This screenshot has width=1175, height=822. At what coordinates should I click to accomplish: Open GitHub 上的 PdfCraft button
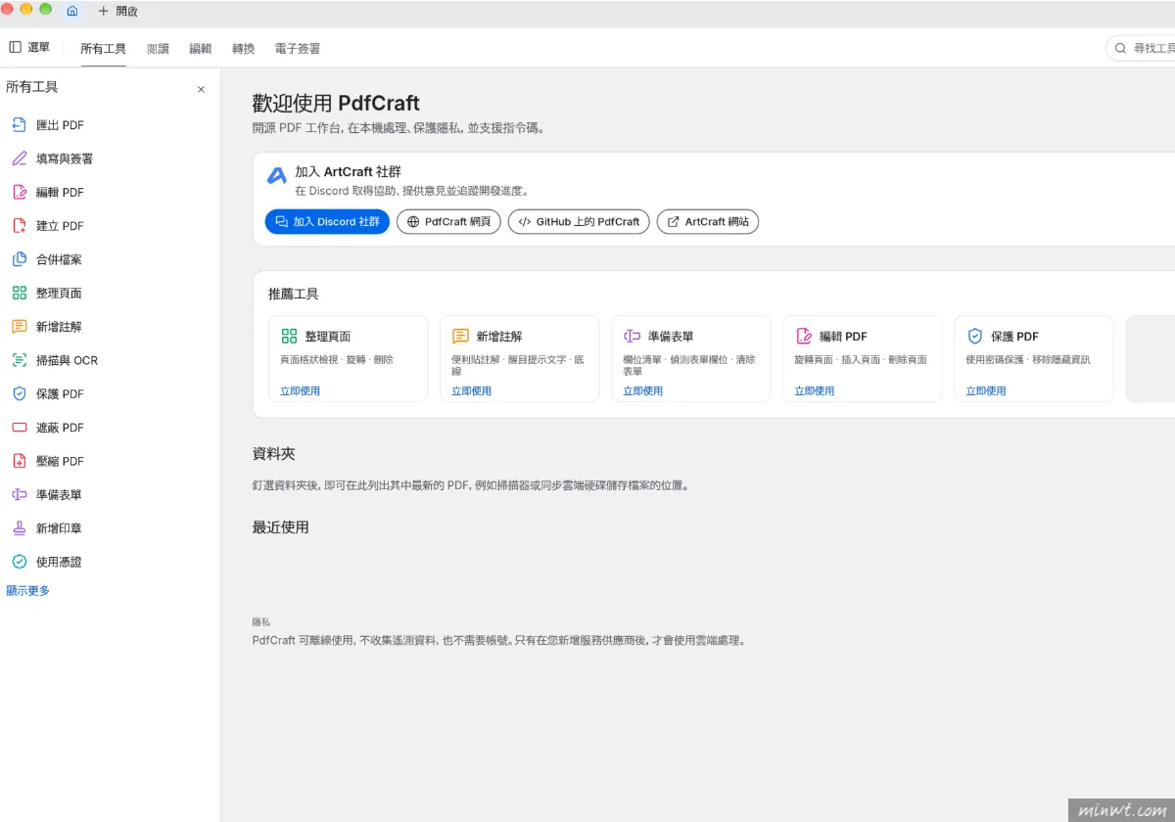(579, 222)
